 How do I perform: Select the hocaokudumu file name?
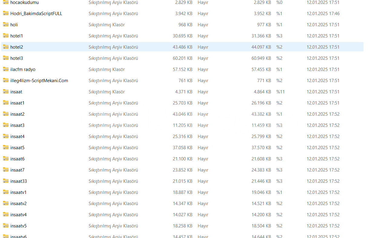pyautogui.click(x=25, y=2)
